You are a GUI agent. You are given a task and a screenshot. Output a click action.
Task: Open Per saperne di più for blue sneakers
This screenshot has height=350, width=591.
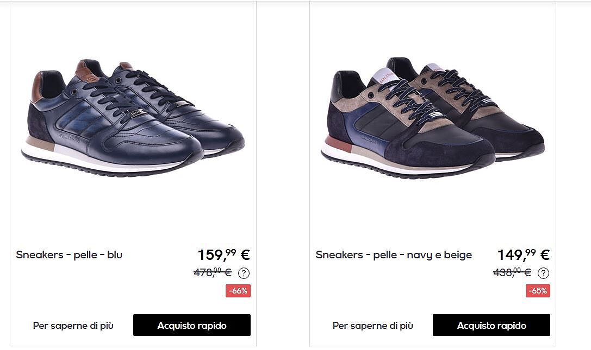[73, 326]
